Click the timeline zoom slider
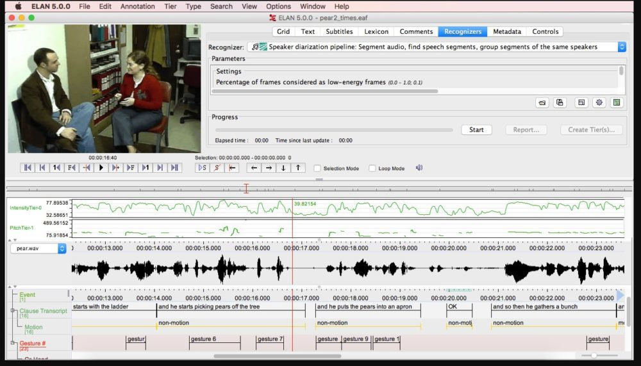Image resolution: width=641 pixels, height=366 pixels. 594,355
